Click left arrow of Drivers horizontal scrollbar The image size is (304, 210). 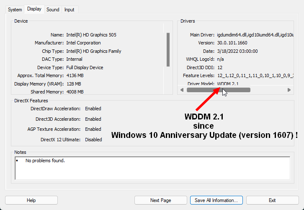point(182,90)
